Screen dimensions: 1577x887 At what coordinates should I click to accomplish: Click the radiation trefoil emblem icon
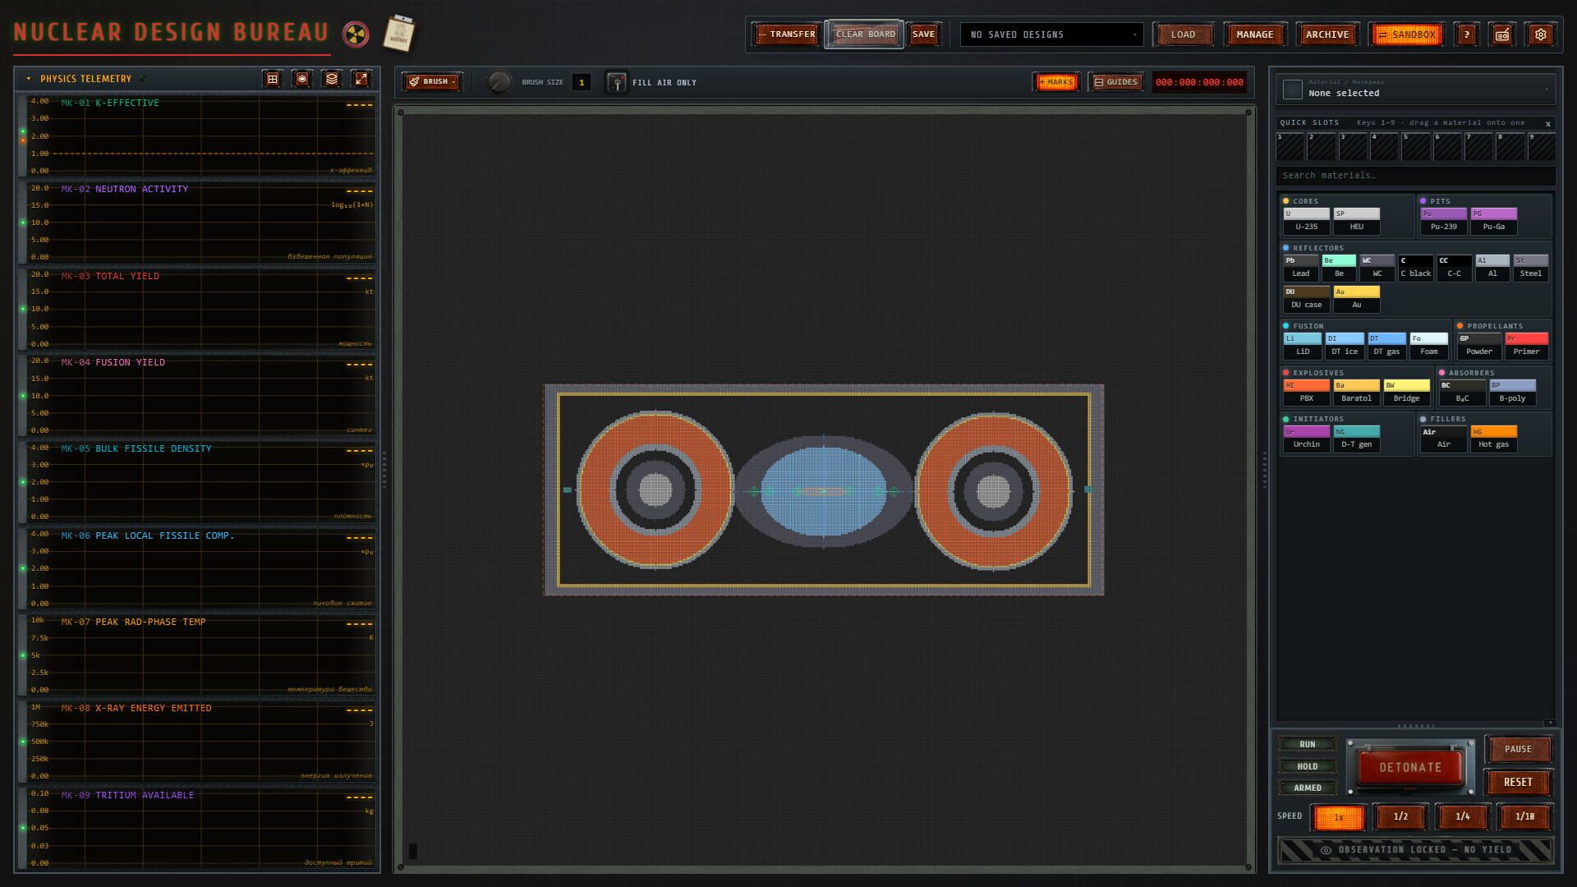(356, 34)
